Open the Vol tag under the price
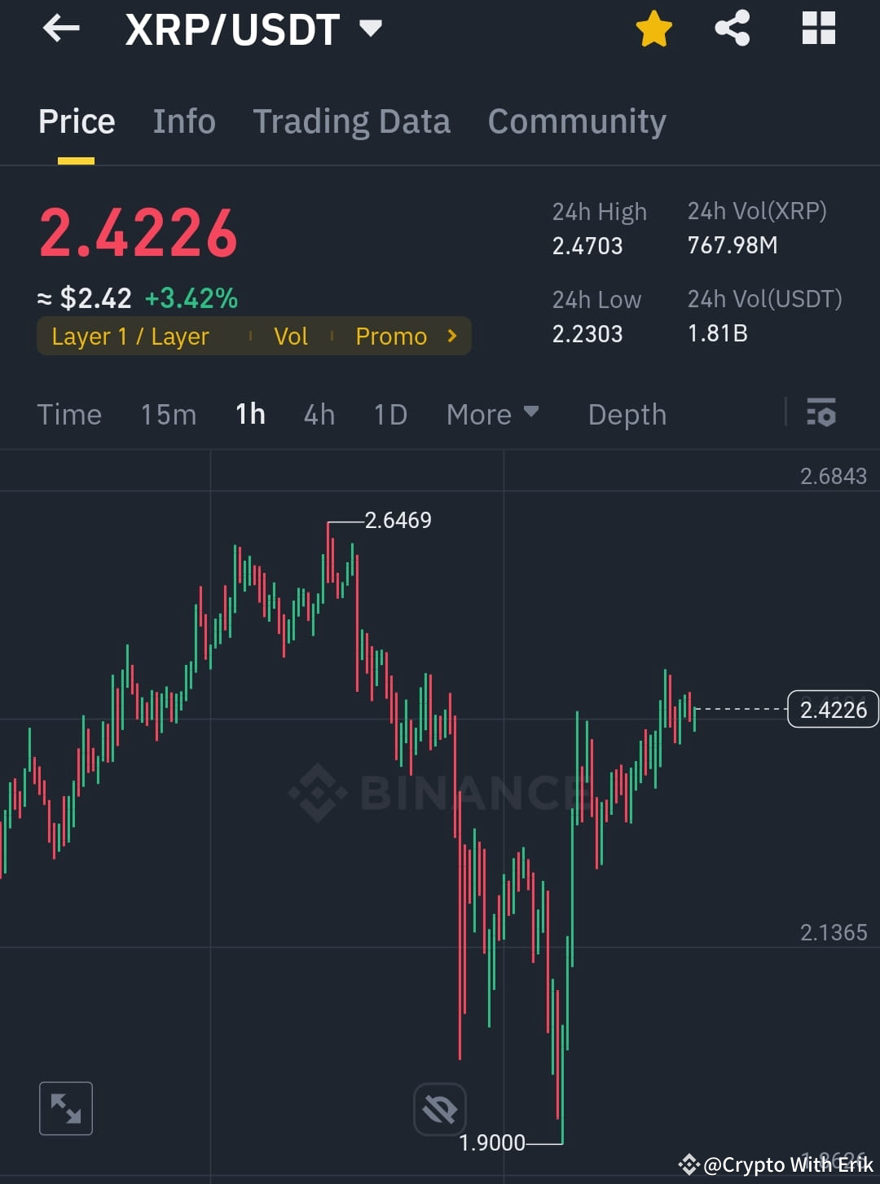The image size is (880, 1184). click(x=291, y=336)
